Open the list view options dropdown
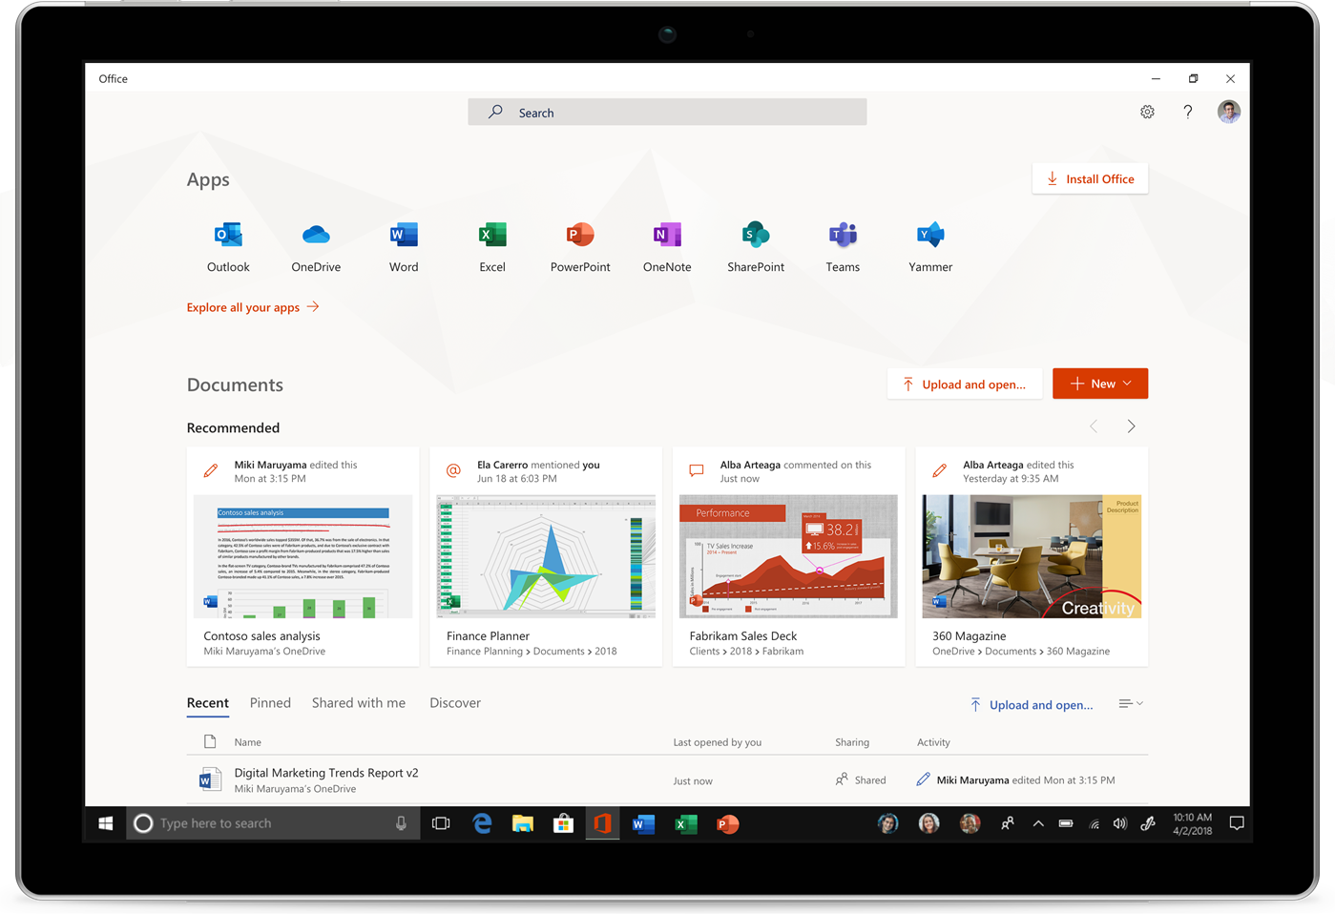Image resolution: width=1335 pixels, height=914 pixels. [x=1131, y=704]
